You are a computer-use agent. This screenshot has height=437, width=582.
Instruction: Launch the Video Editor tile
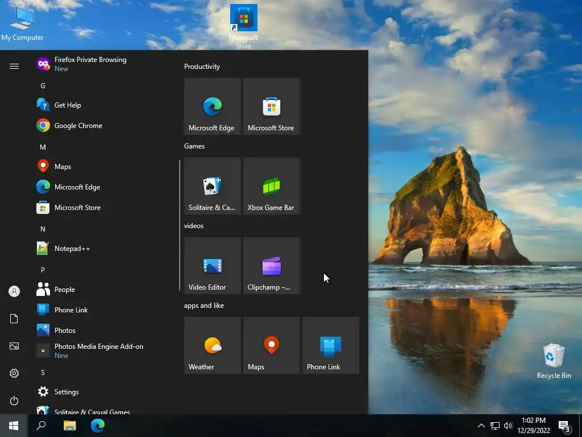(213, 266)
